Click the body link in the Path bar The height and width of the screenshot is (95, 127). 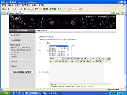tap(56, 84)
